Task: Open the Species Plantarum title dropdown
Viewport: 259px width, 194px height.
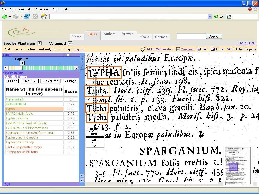Action: [39, 43]
